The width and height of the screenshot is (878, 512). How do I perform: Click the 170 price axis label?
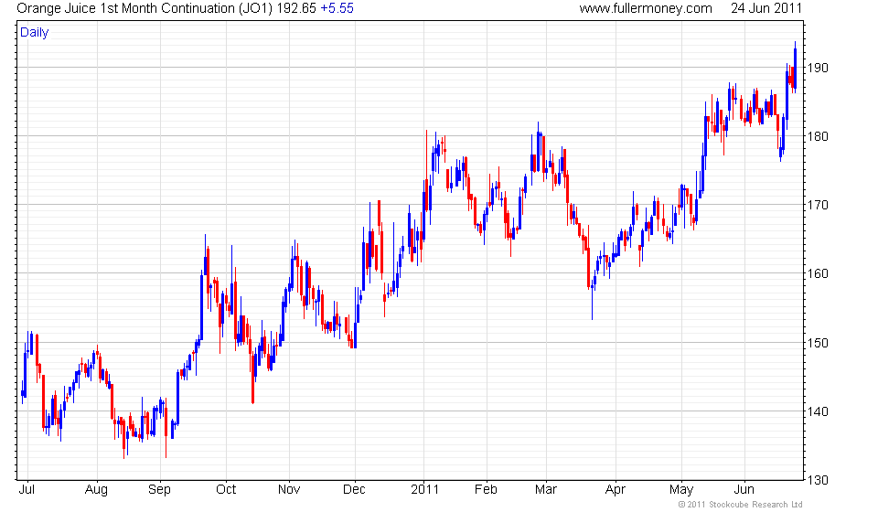point(818,205)
